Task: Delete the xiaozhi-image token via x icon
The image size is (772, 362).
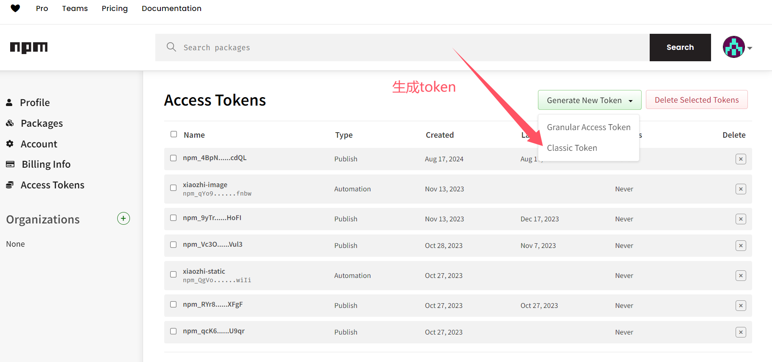Action: (740, 189)
